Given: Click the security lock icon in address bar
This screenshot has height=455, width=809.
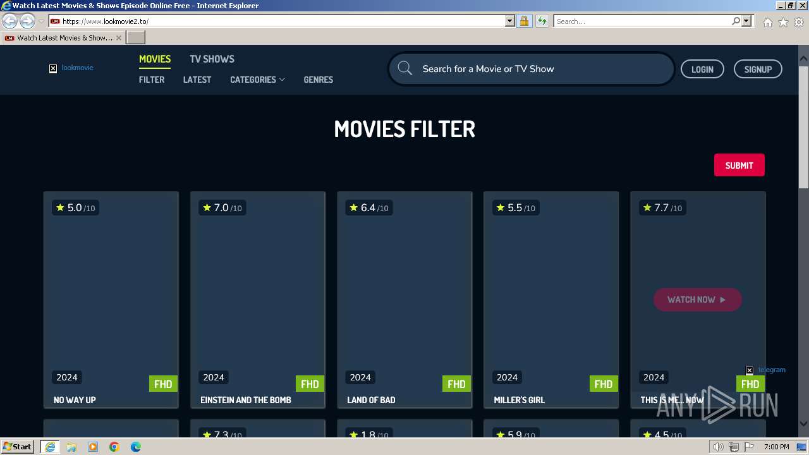Looking at the screenshot, I should (524, 21).
